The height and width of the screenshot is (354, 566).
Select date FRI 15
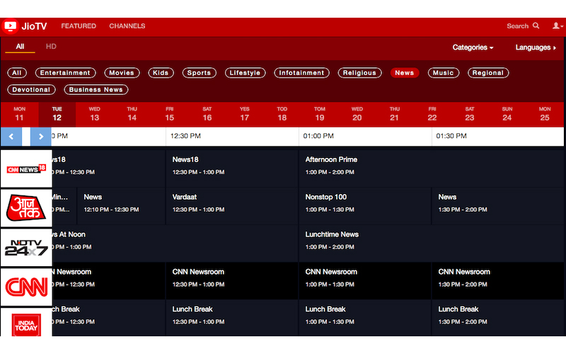[x=170, y=114]
